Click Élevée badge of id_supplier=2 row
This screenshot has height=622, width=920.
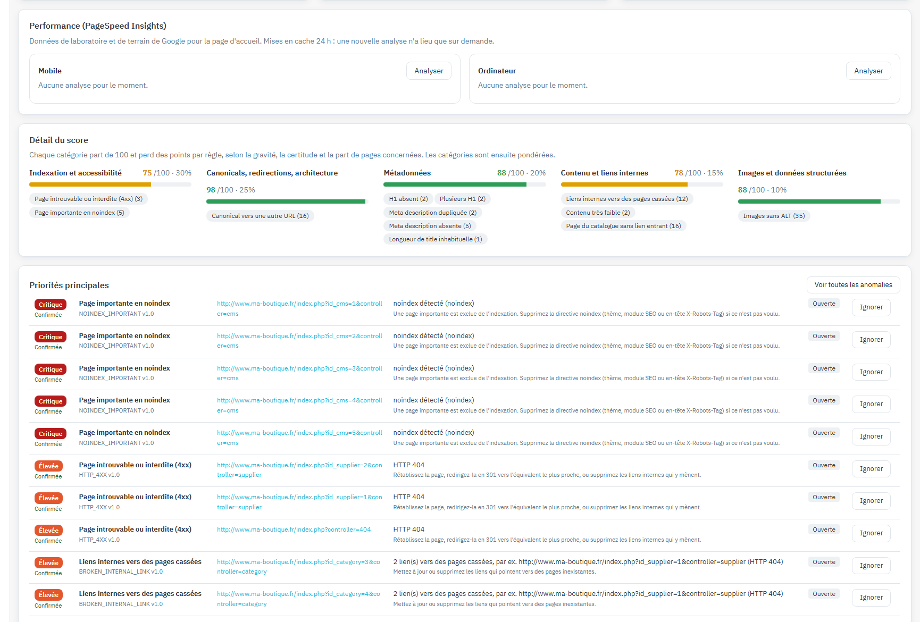[x=49, y=466]
